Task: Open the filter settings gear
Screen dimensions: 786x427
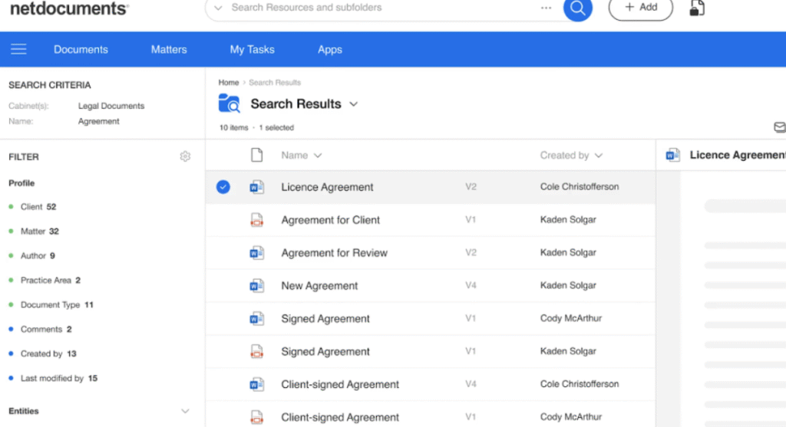Action: click(185, 156)
